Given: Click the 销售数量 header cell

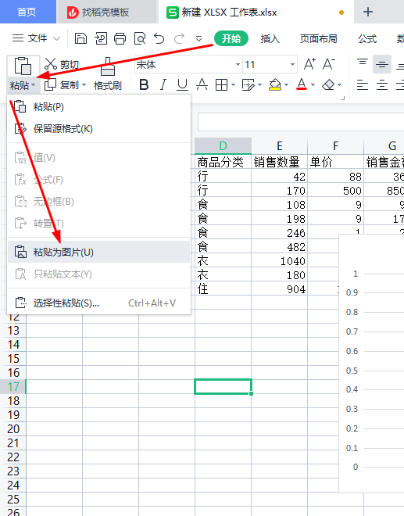Looking at the screenshot, I should 279,162.
